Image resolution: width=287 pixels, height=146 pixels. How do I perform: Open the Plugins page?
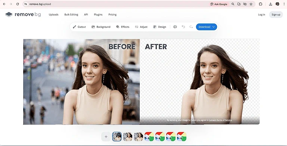[98, 15]
